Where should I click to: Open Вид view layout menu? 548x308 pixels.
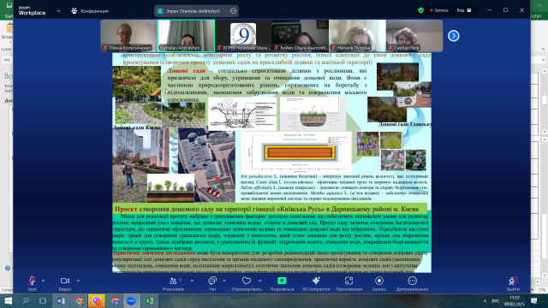click(464, 10)
